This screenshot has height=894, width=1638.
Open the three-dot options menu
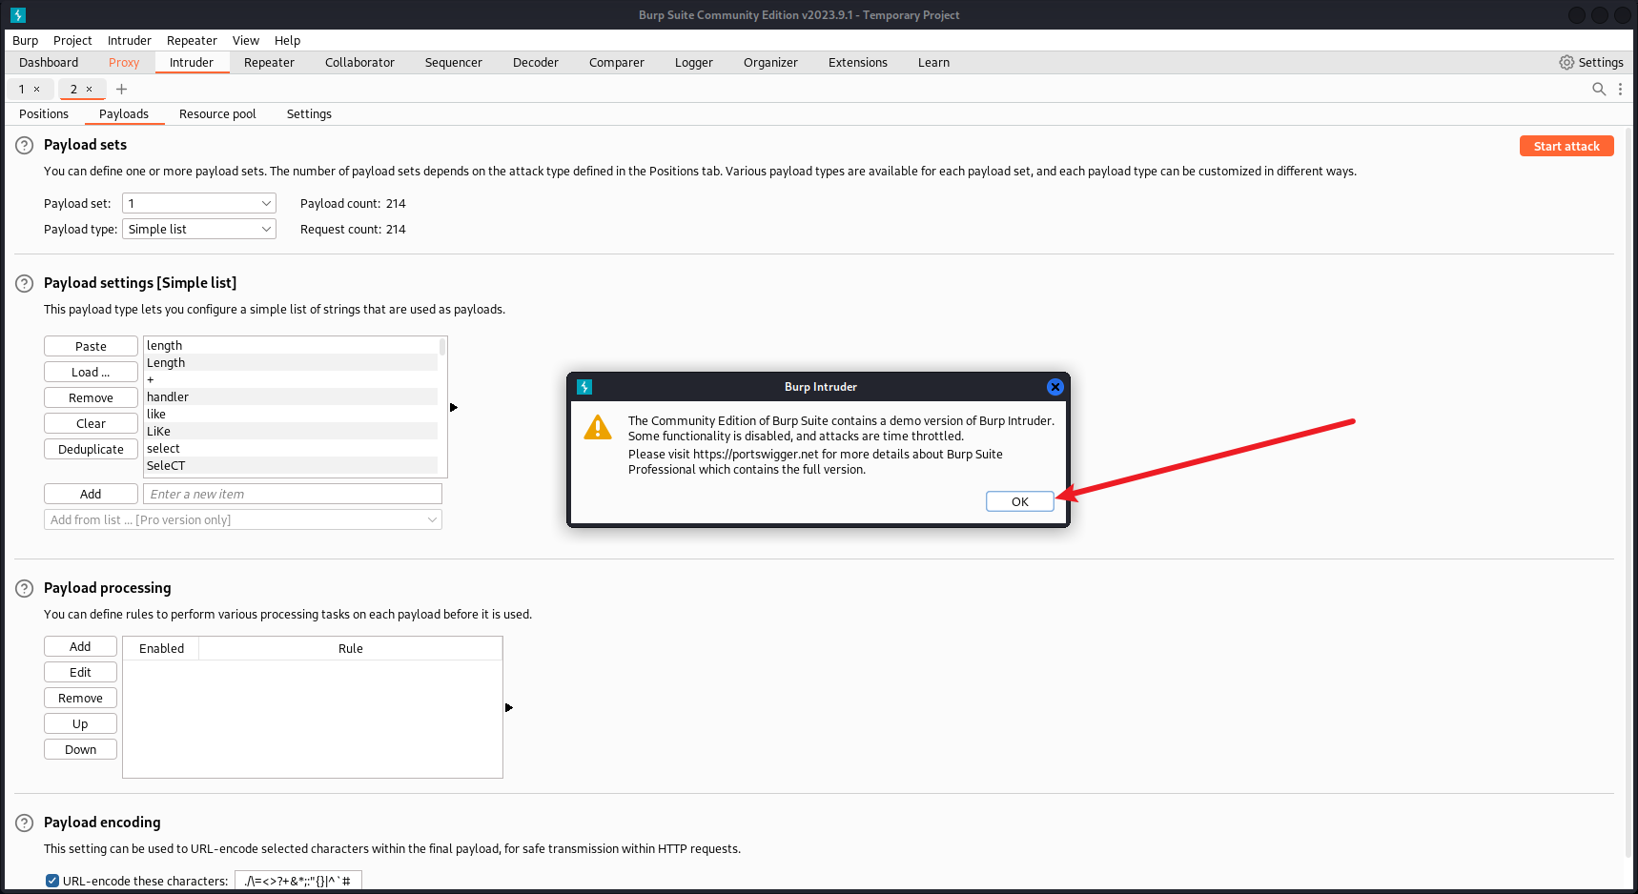[1620, 89]
